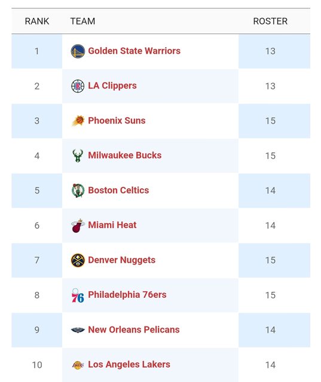This screenshot has width=321, height=382.
Task: Click the LA Clippers logo
Action: click(78, 86)
